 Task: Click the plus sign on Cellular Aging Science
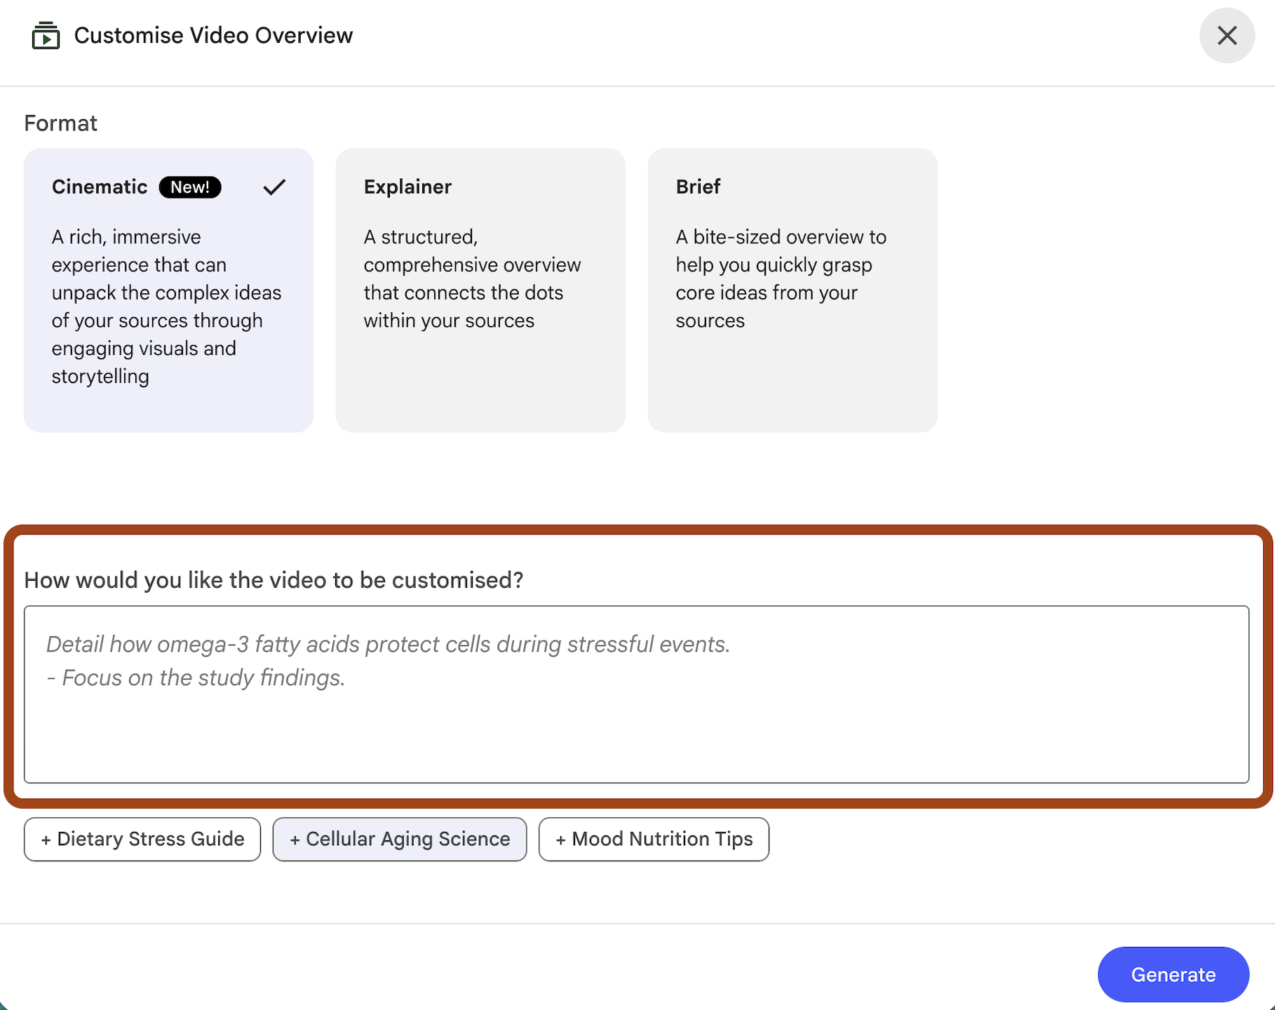point(295,840)
